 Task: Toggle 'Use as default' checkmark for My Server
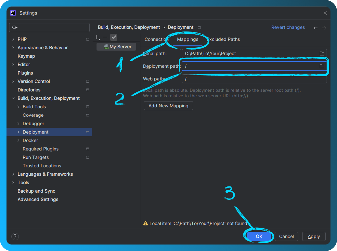(x=114, y=37)
